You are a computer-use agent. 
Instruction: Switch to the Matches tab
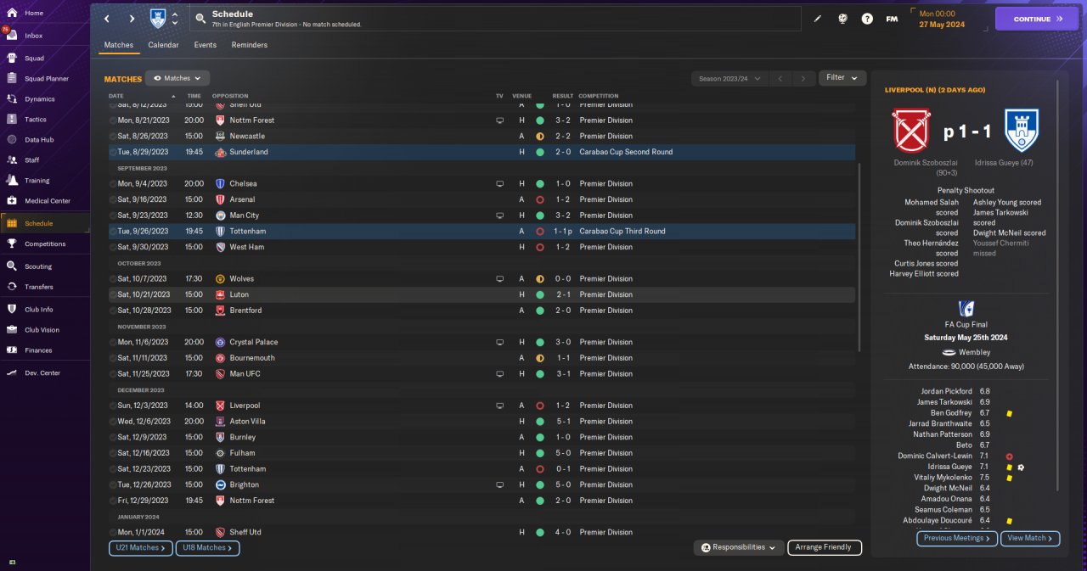(119, 45)
